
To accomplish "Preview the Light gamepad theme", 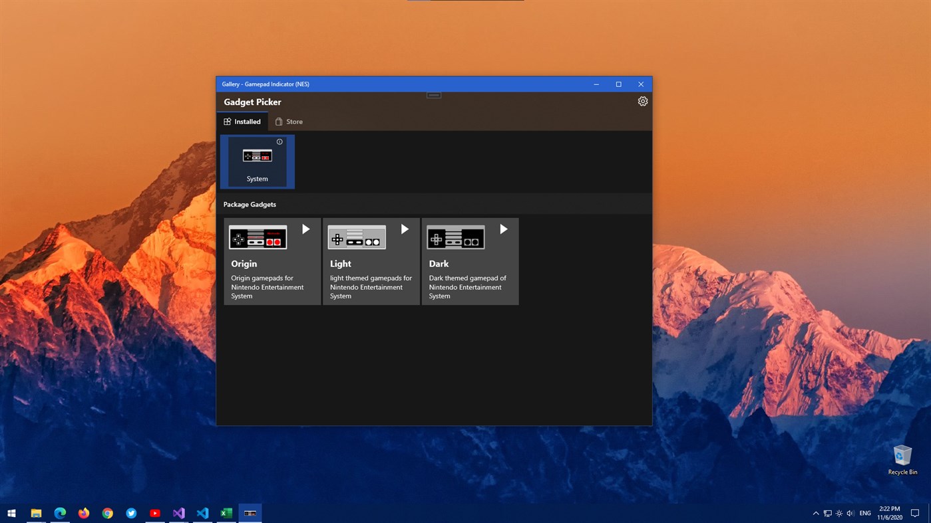I will click(x=405, y=229).
